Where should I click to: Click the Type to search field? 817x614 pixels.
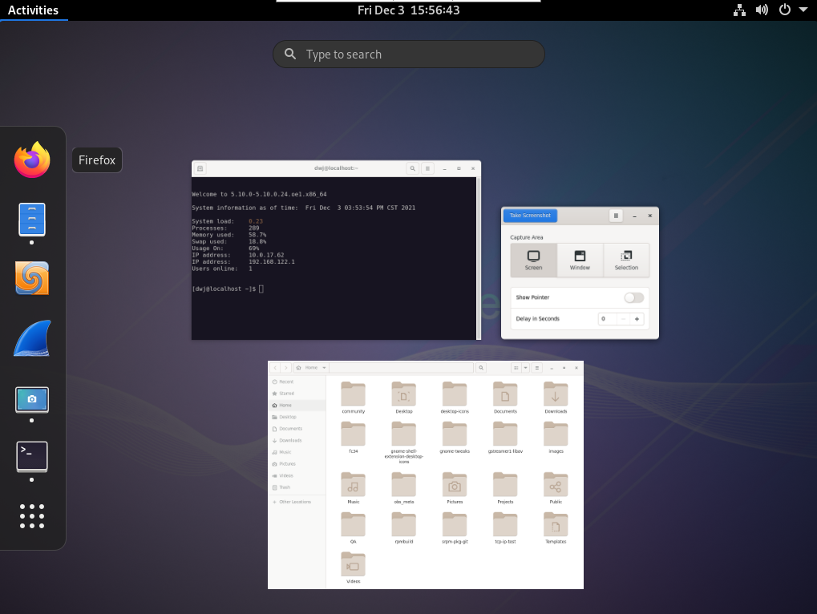click(x=409, y=55)
